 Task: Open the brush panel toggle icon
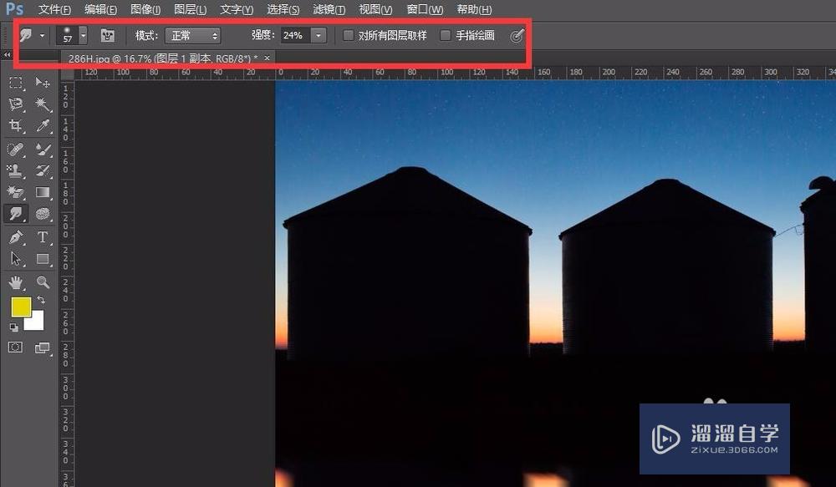click(x=108, y=35)
